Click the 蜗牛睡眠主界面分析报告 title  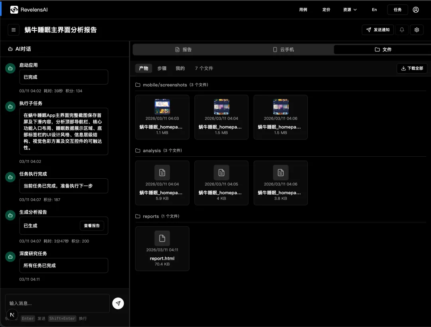pyautogui.click(x=61, y=30)
